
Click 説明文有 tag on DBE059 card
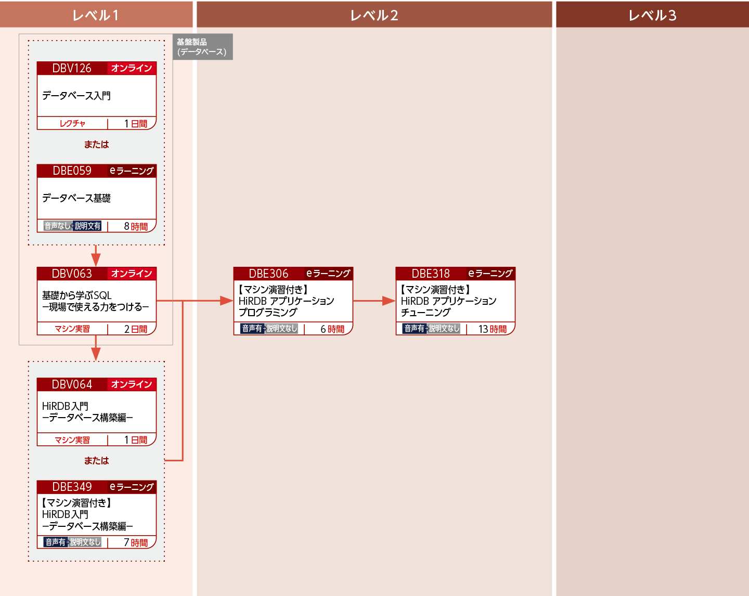87,226
